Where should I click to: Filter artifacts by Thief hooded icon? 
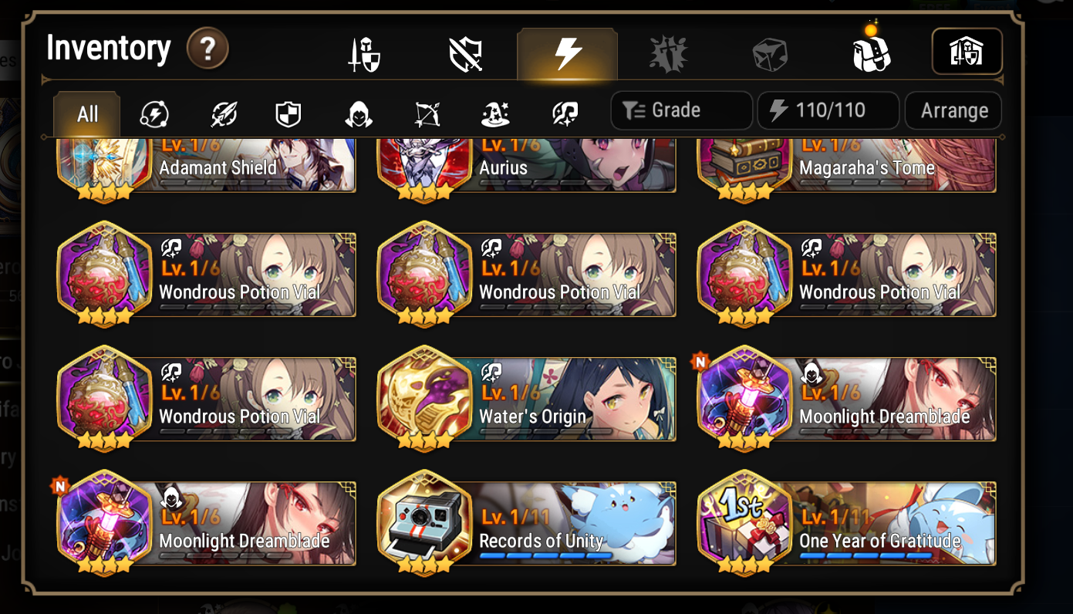coord(358,116)
